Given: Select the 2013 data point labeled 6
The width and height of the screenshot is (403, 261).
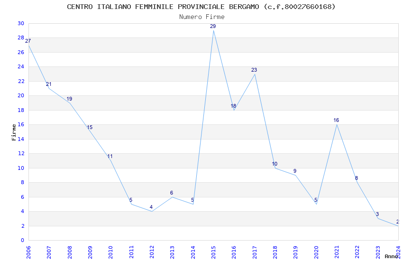Looking at the screenshot, I should [x=172, y=197].
